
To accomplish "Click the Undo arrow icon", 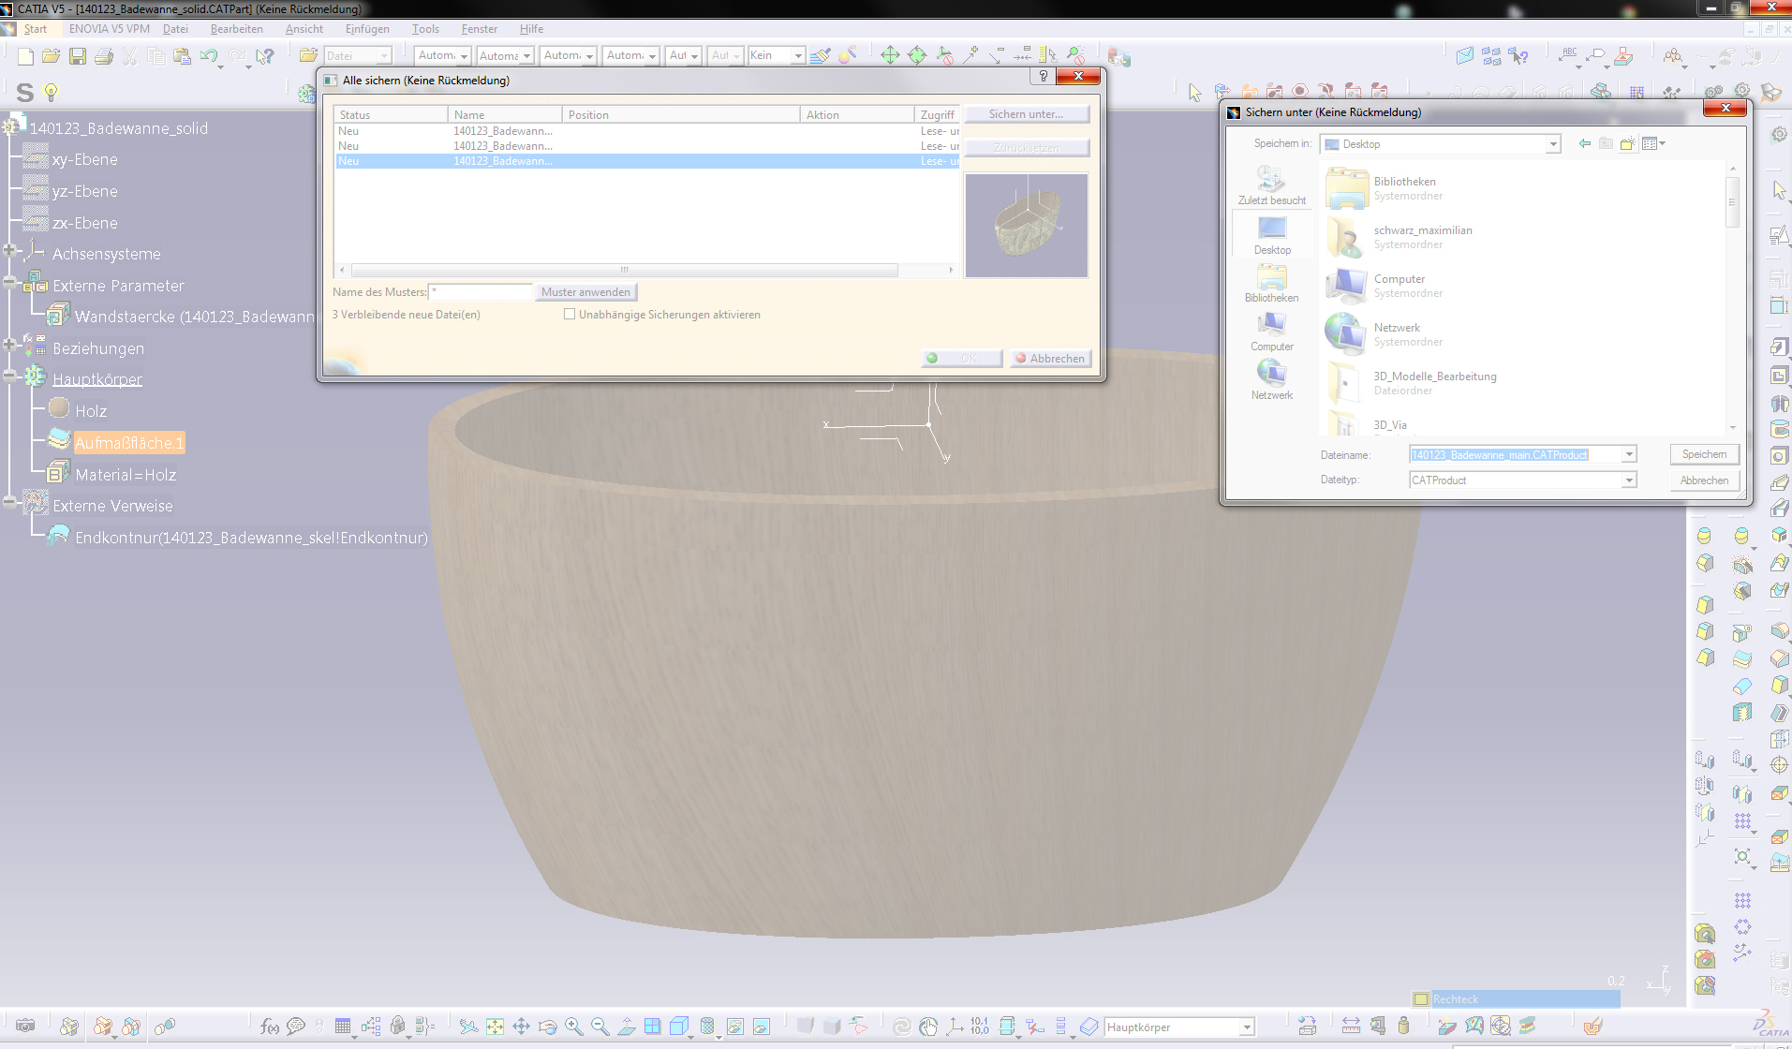I will click(209, 56).
